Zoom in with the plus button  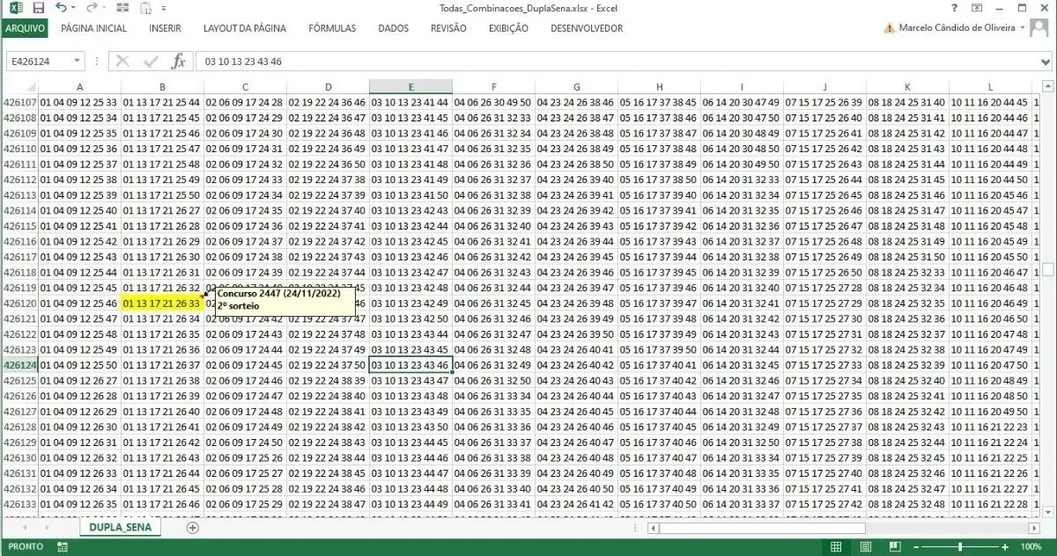point(1005,546)
